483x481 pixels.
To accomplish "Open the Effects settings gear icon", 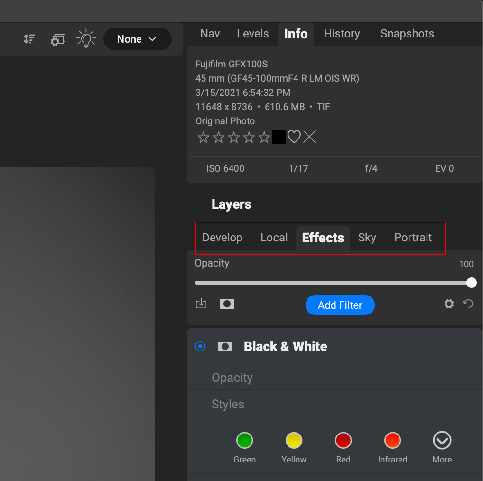I will pos(449,304).
